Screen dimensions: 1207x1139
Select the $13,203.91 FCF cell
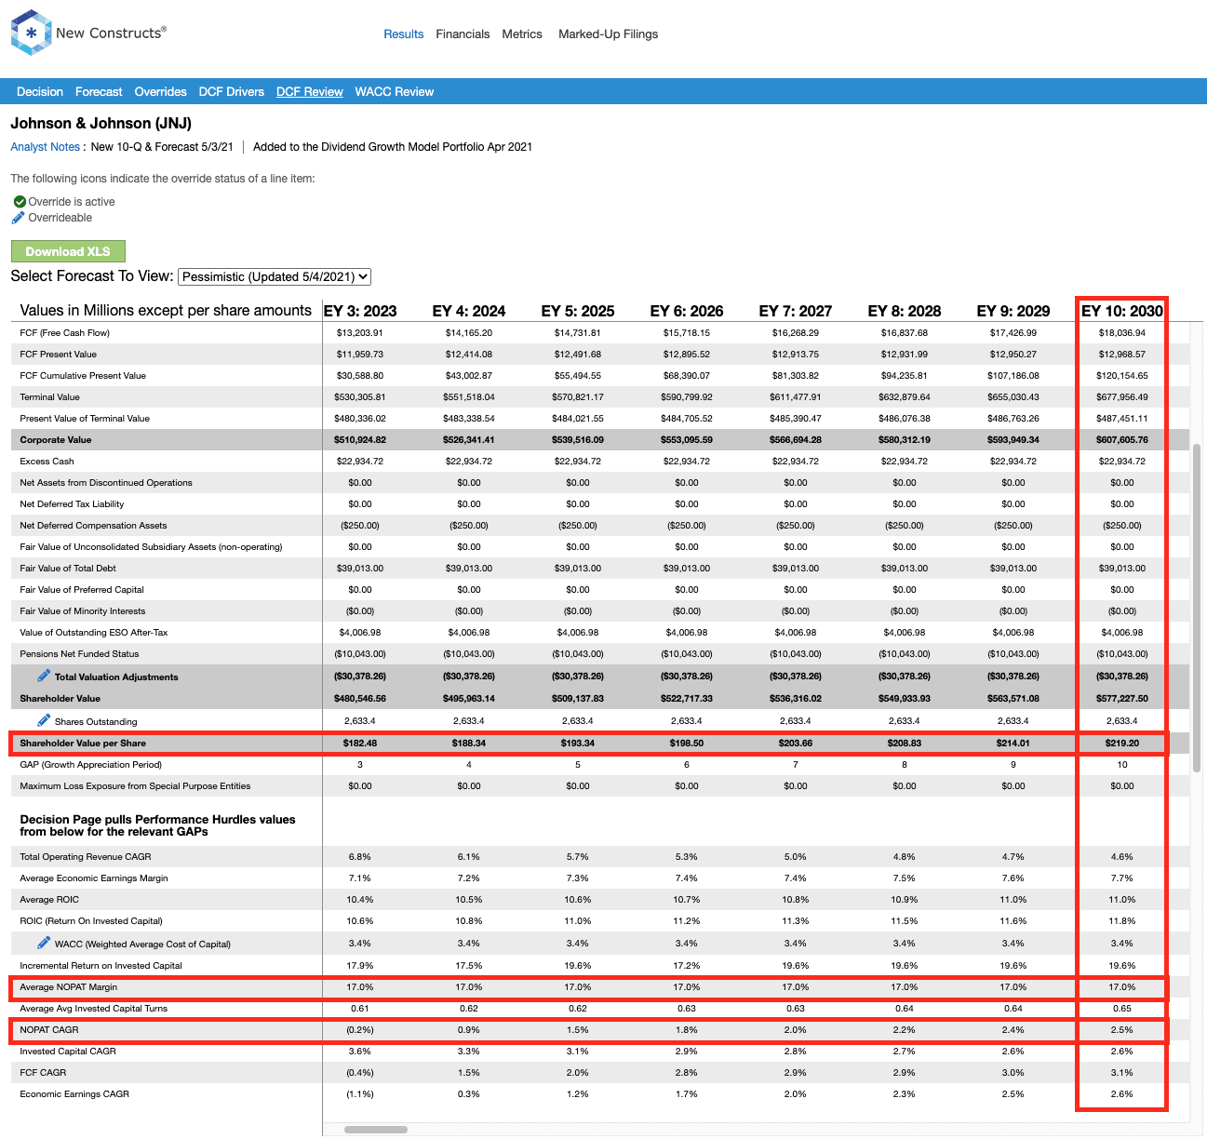pyautogui.click(x=360, y=332)
